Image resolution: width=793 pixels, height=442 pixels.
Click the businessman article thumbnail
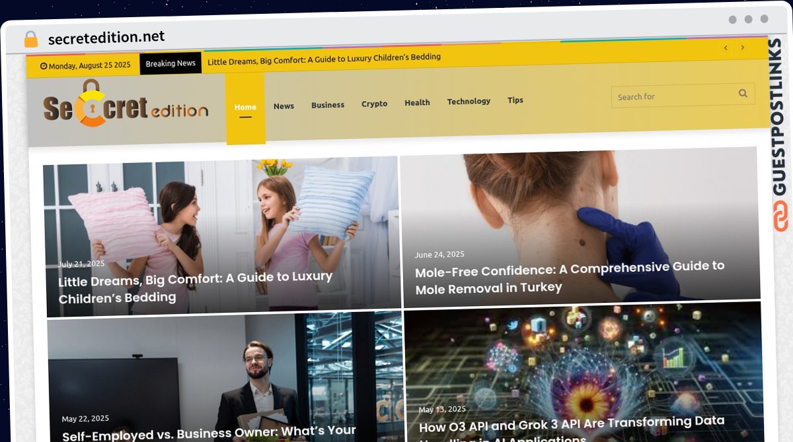[x=225, y=376]
